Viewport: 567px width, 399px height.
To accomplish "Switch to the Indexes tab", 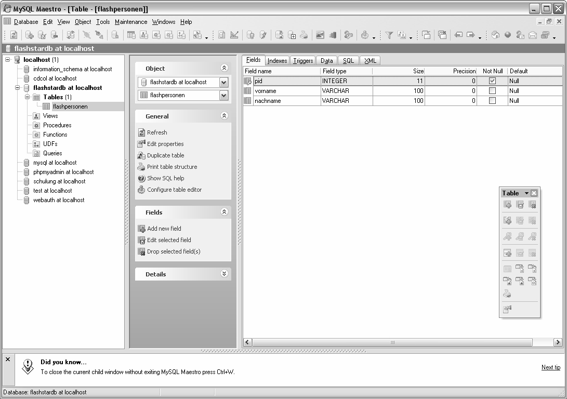I will tap(277, 61).
